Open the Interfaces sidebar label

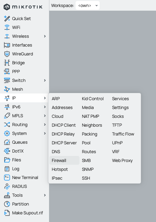coord(22,45)
